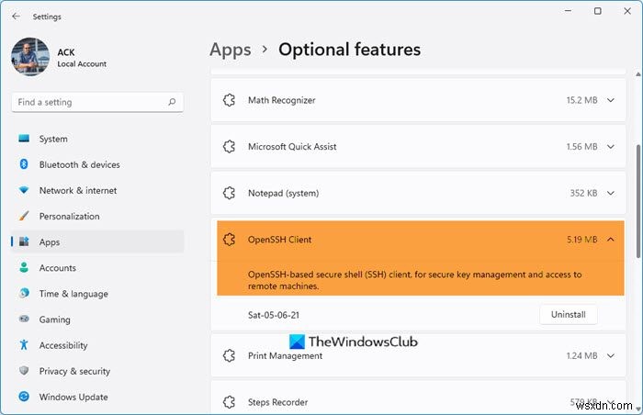643x415 pixels.
Task: Expand the Print Management chevron
Action: [611, 355]
